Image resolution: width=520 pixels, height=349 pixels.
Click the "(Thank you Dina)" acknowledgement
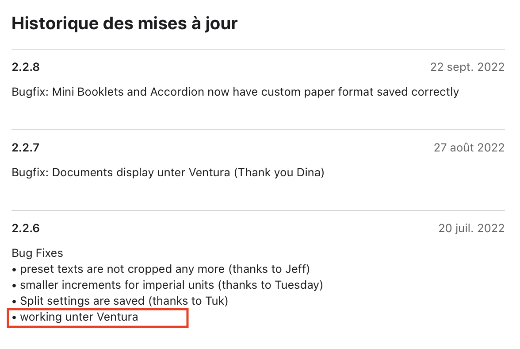coord(279,172)
